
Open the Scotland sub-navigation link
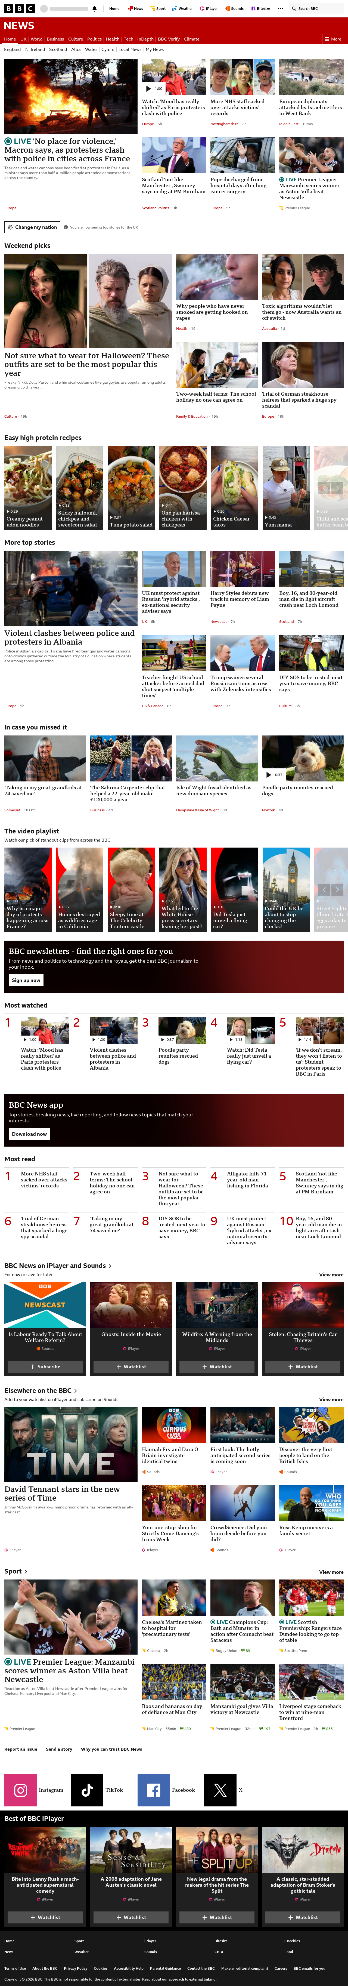[58, 49]
